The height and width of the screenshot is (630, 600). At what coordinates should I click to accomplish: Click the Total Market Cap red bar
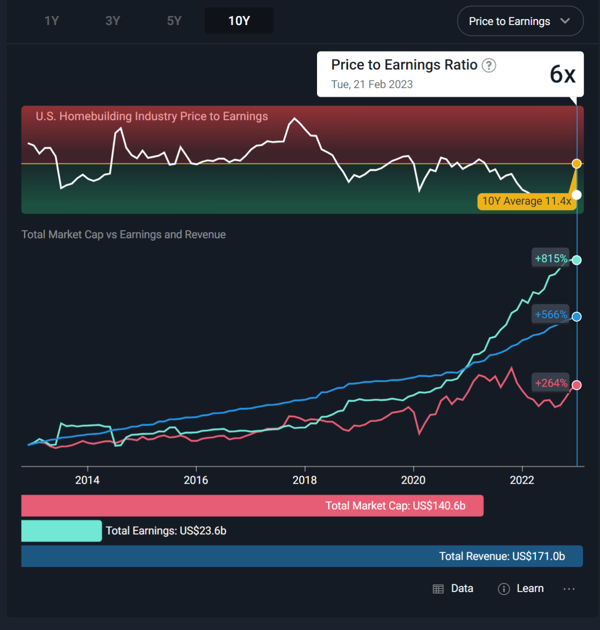(252, 506)
